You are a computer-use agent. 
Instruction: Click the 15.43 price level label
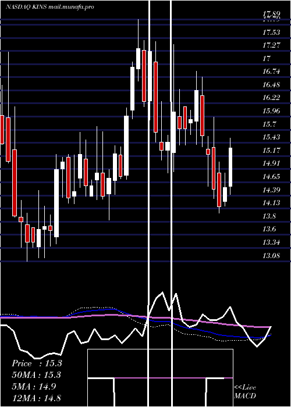[x=272, y=137]
